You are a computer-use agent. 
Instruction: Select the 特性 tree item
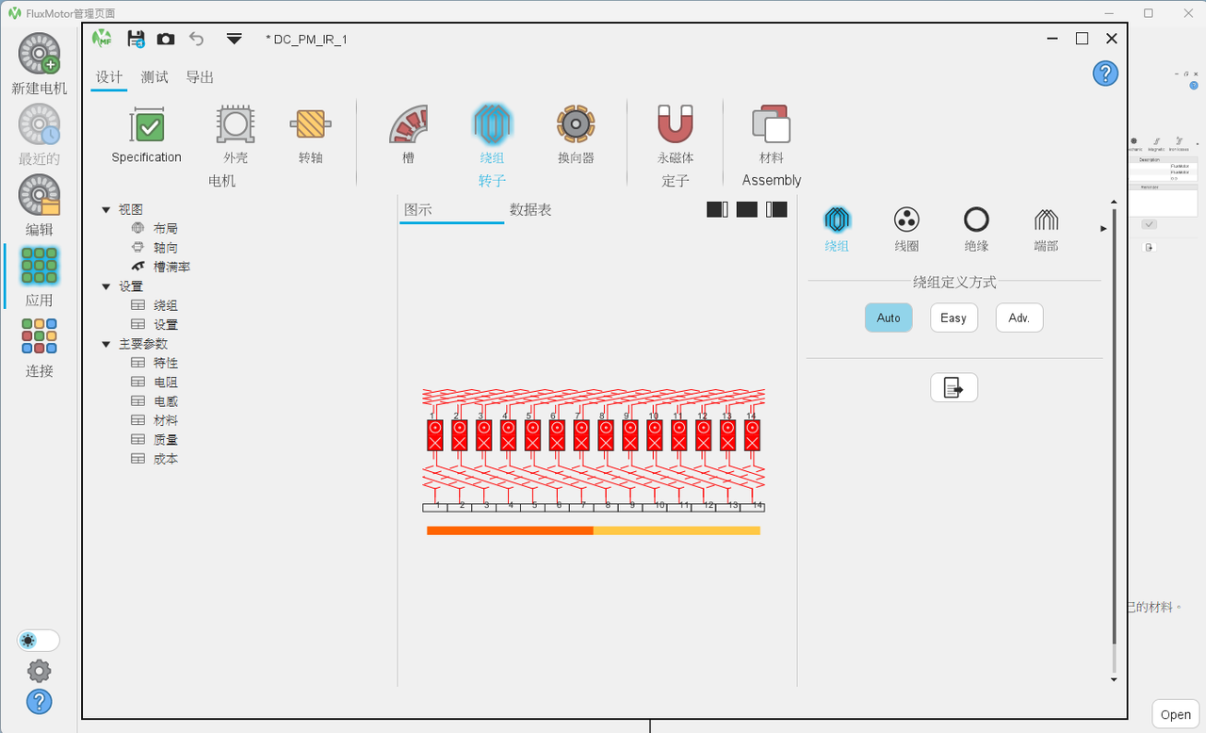(x=165, y=363)
